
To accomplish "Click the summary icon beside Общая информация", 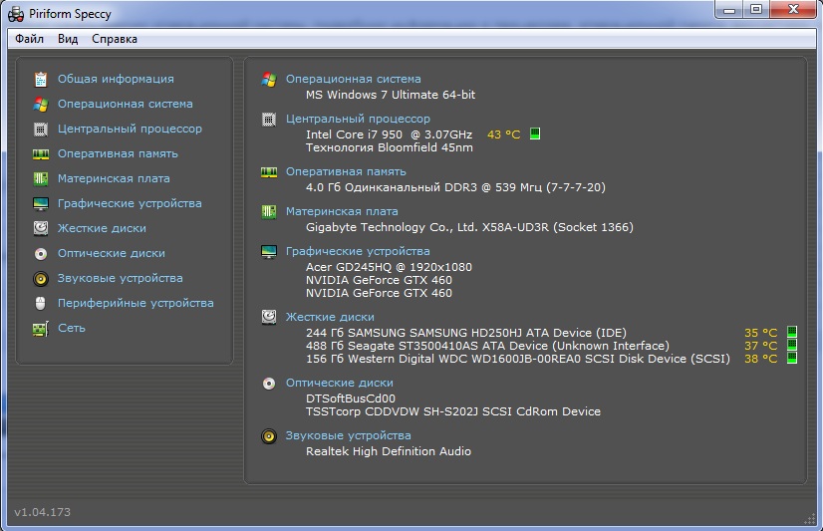I will point(41,79).
